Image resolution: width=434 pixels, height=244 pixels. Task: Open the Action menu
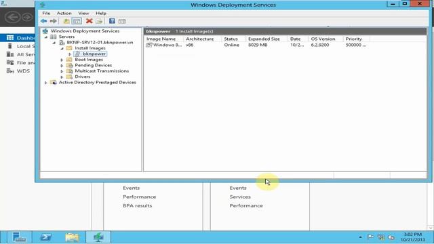[x=64, y=13]
